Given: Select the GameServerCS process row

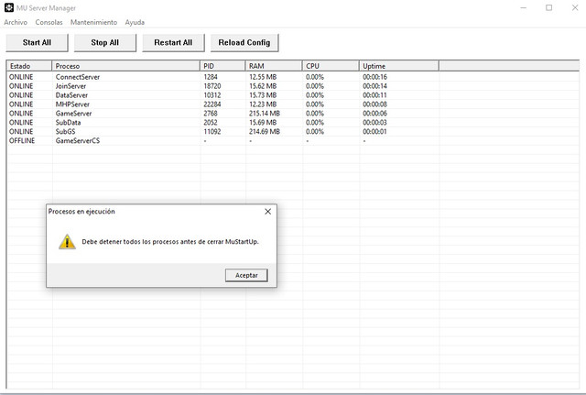Looking at the screenshot, I should [293, 140].
